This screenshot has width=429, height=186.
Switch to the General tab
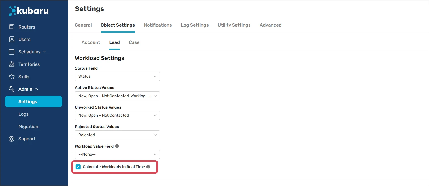pos(83,25)
